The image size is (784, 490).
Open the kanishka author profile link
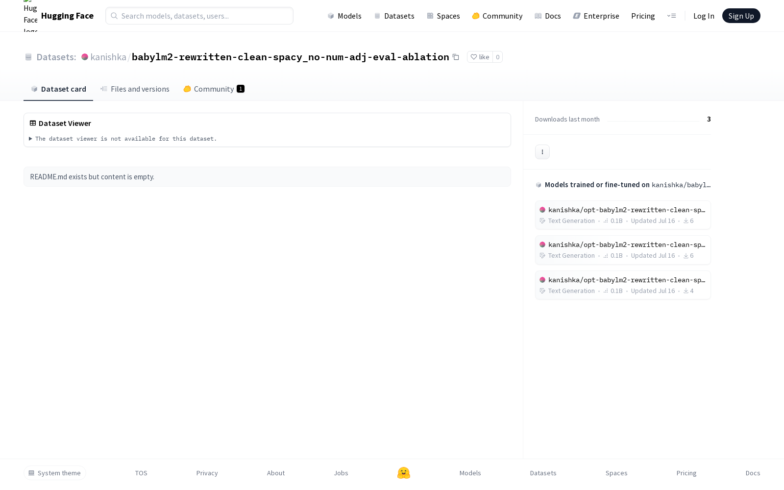(108, 57)
